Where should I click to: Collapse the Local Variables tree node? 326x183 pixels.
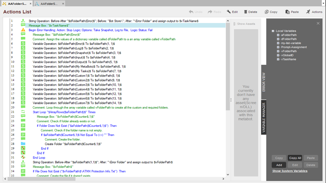[x=273, y=31]
